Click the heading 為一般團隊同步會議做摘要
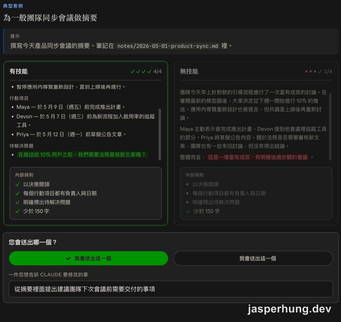341x322 pixels. 50,18
